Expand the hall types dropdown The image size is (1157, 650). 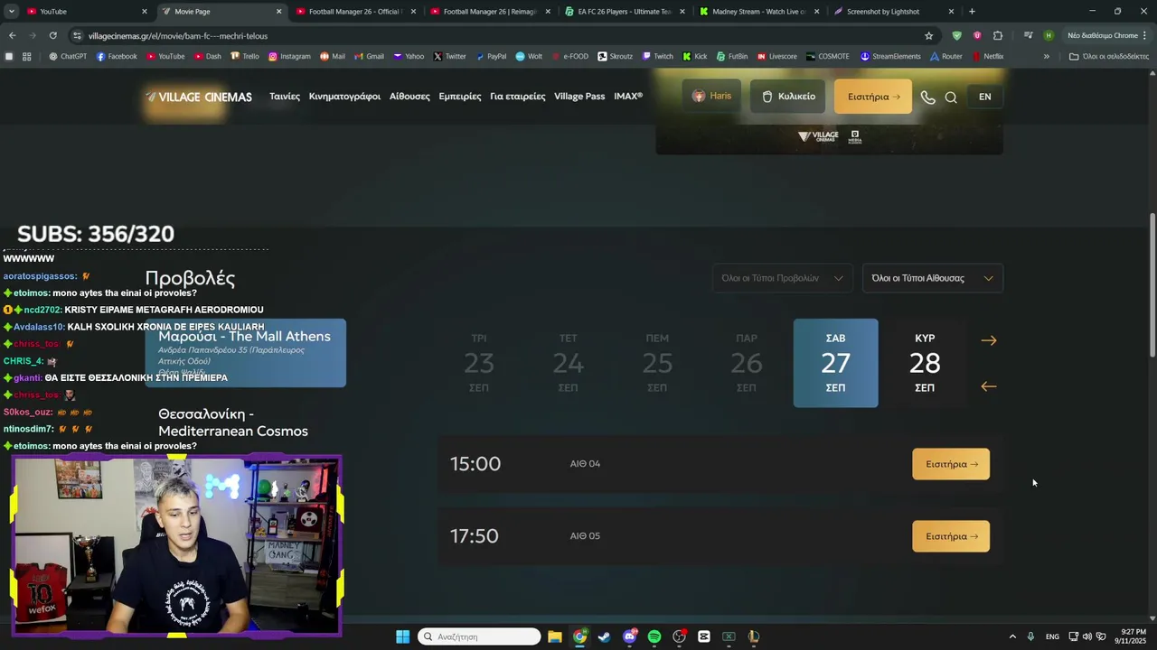coord(933,278)
